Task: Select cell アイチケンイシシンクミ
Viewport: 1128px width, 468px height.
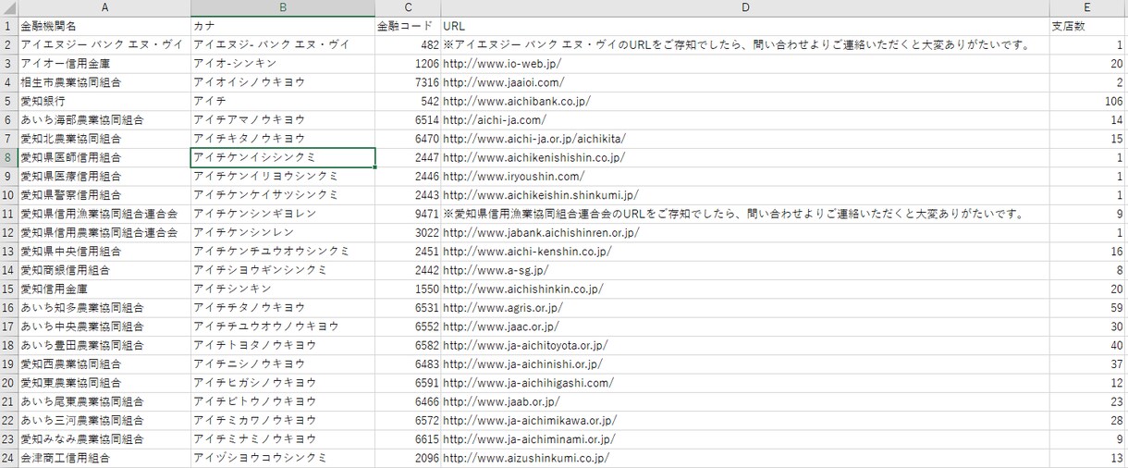Action: (283, 157)
